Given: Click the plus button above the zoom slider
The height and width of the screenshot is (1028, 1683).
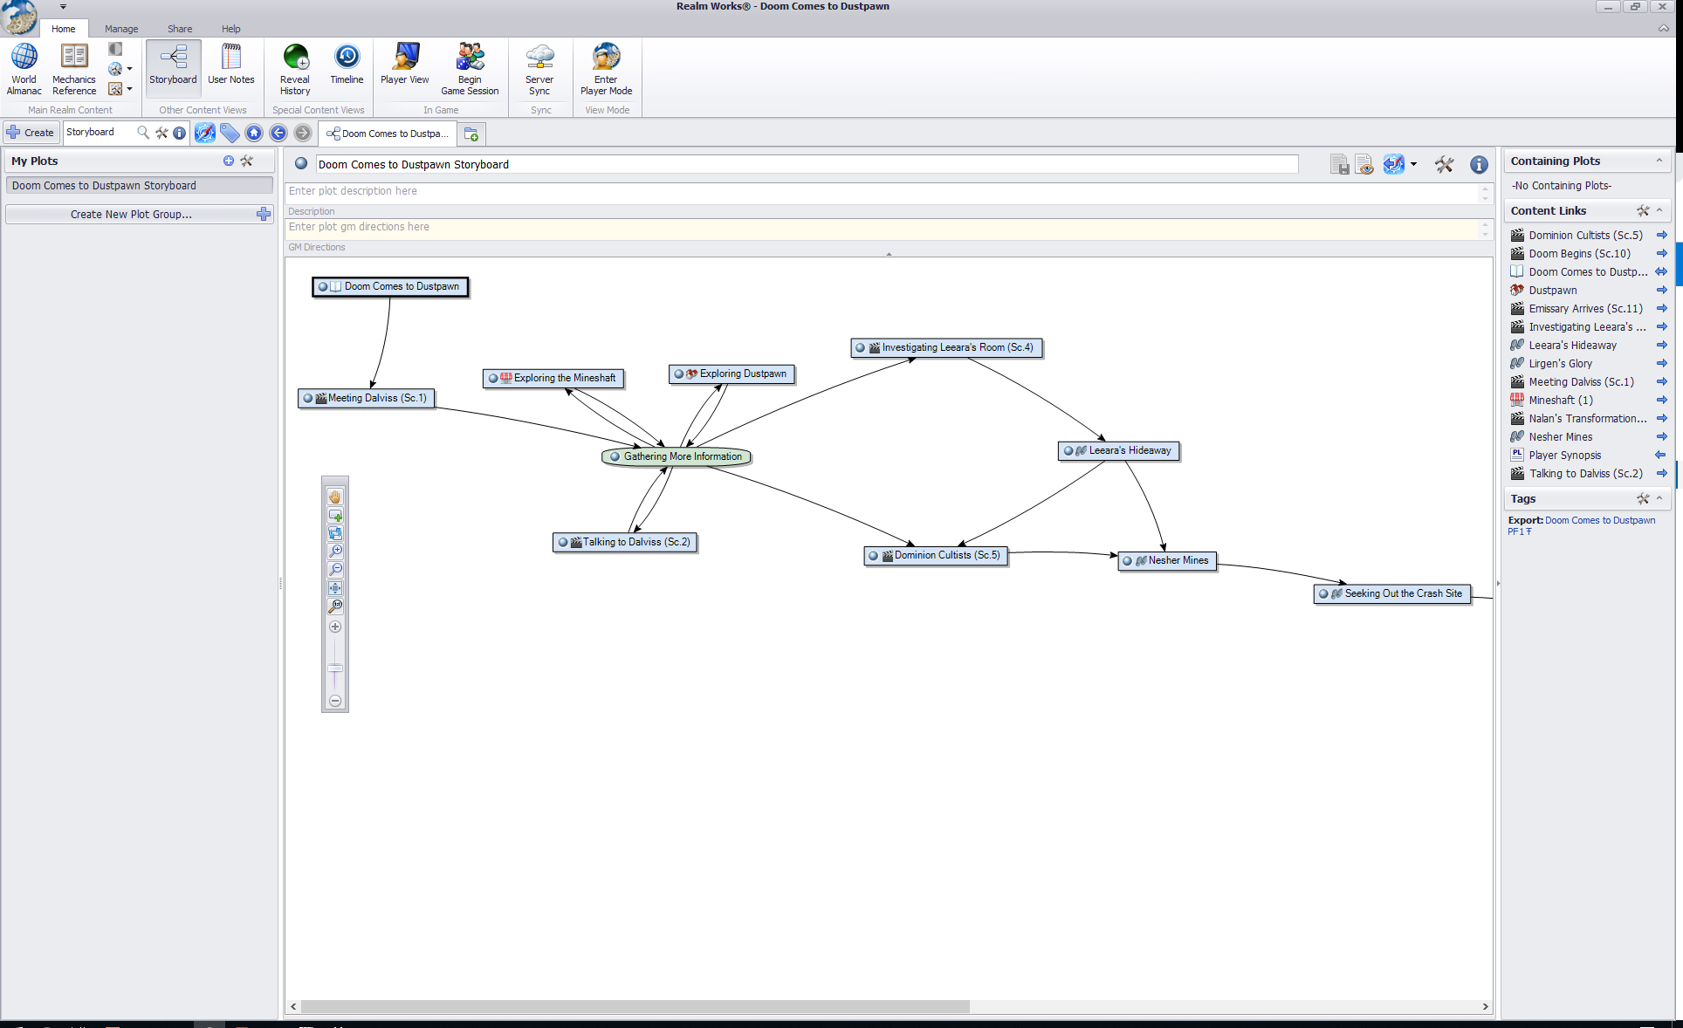Looking at the screenshot, I should pos(335,627).
